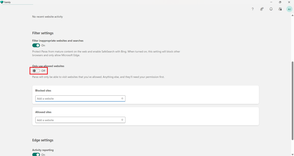Click the Family heart logo in title bar
The width and height of the screenshot is (294, 156).
tap(2, 2)
